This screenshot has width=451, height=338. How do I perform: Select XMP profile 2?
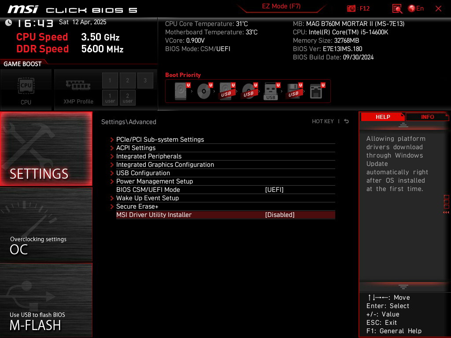click(x=127, y=81)
